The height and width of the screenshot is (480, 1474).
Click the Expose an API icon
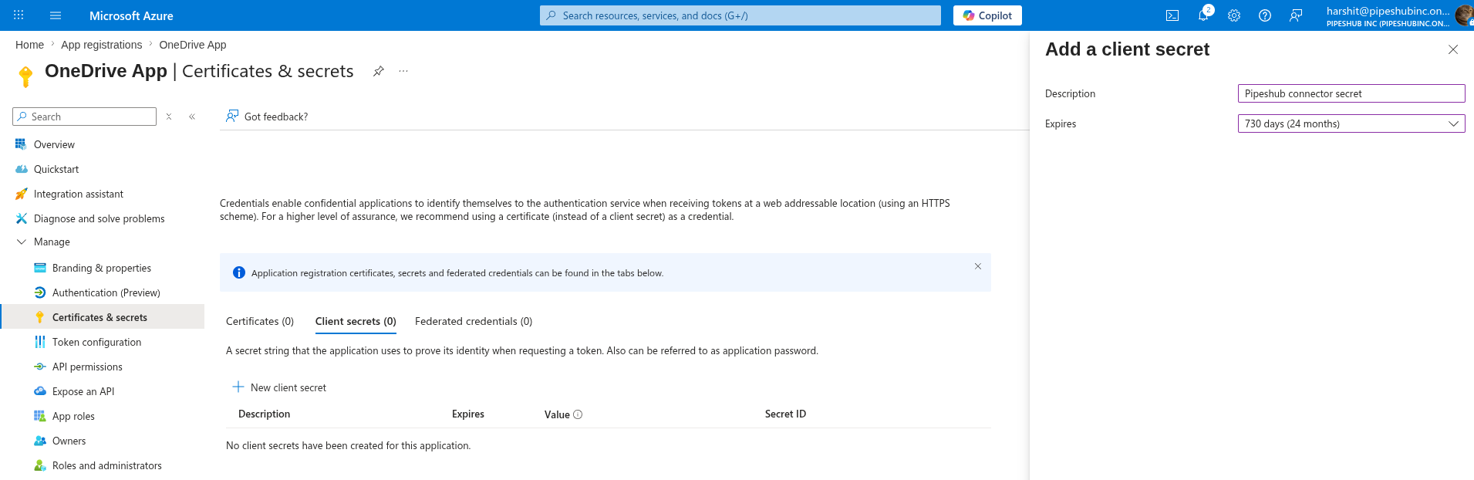tap(39, 391)
